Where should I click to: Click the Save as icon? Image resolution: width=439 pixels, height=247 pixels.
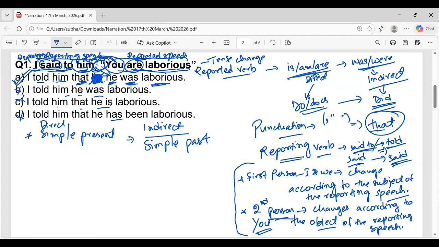click(418, 43)
